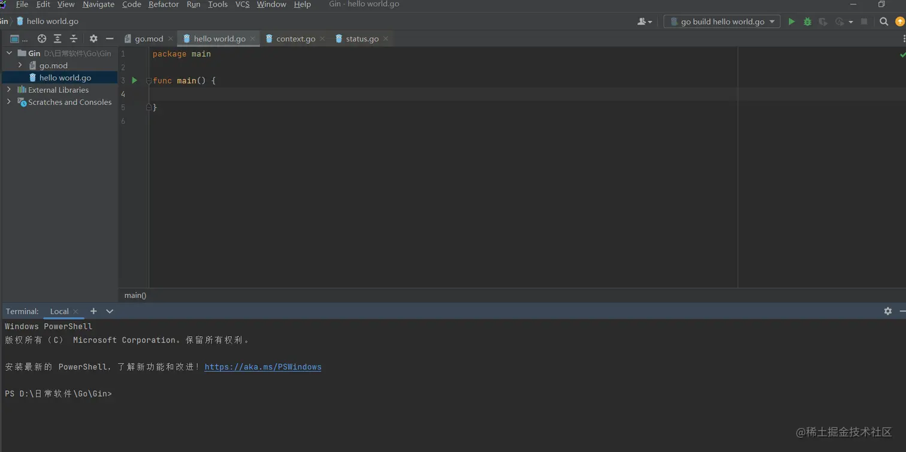Open the aka.ms/PSWindows link in terminal
Image resolution: width=906 pixels, height=452 pixels.
263,367
